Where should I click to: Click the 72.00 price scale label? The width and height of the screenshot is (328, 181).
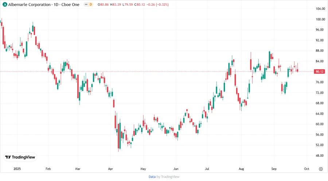pyautogui.click(x=319, y=93)
